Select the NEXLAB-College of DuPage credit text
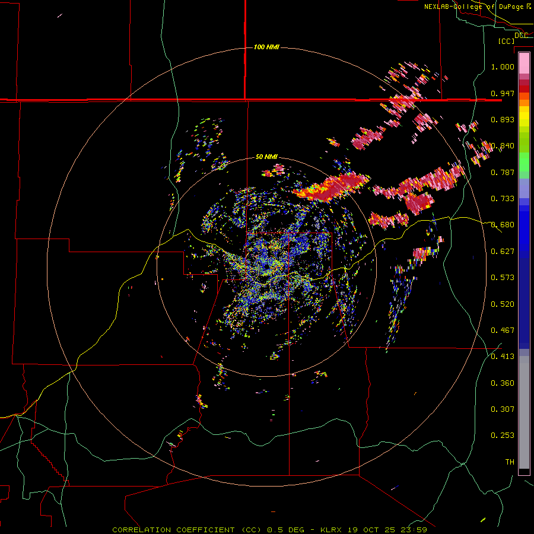This screenshot has width=534, height=534. [473, 7]
